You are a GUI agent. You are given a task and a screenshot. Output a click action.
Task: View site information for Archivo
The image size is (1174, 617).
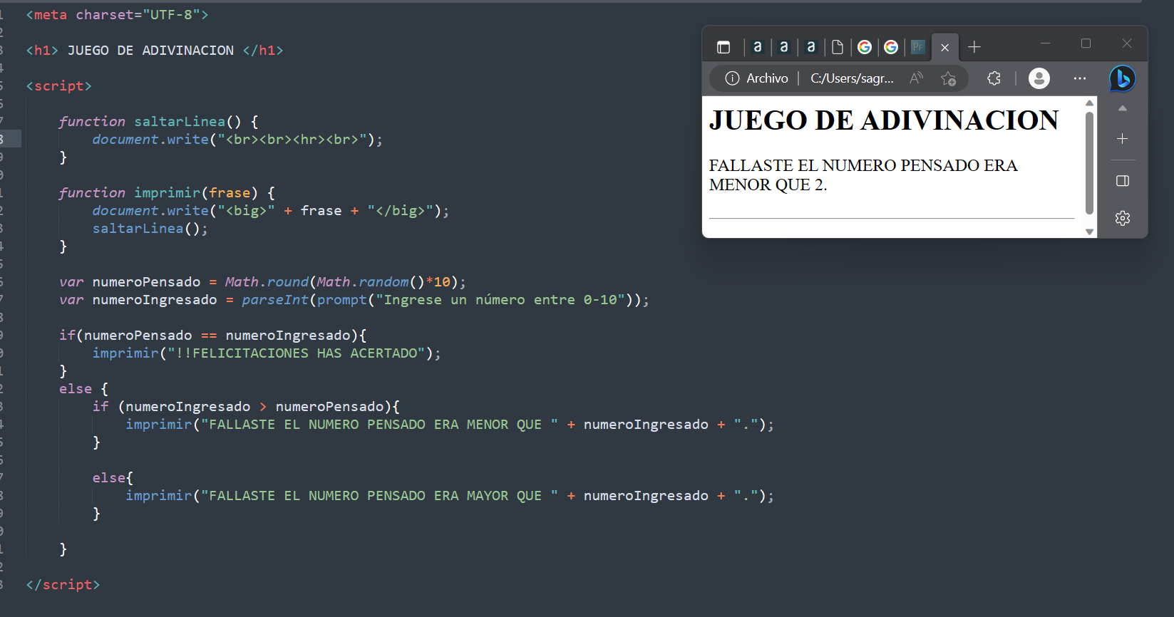click(756, 78)
